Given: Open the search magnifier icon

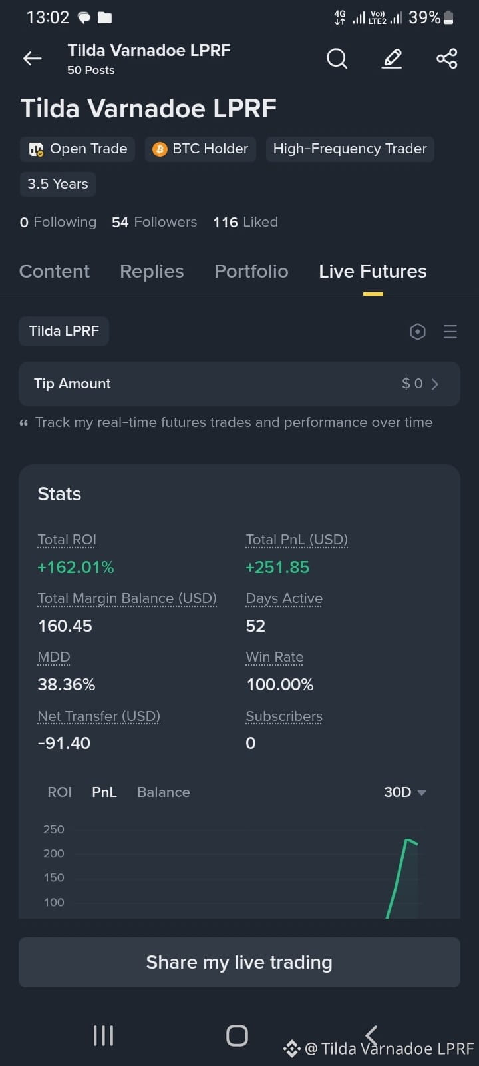Looking at the screenshot, I should (337, 59).
